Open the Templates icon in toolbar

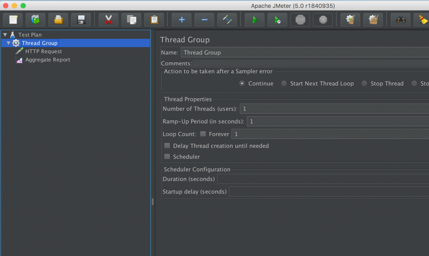(35, 20)
